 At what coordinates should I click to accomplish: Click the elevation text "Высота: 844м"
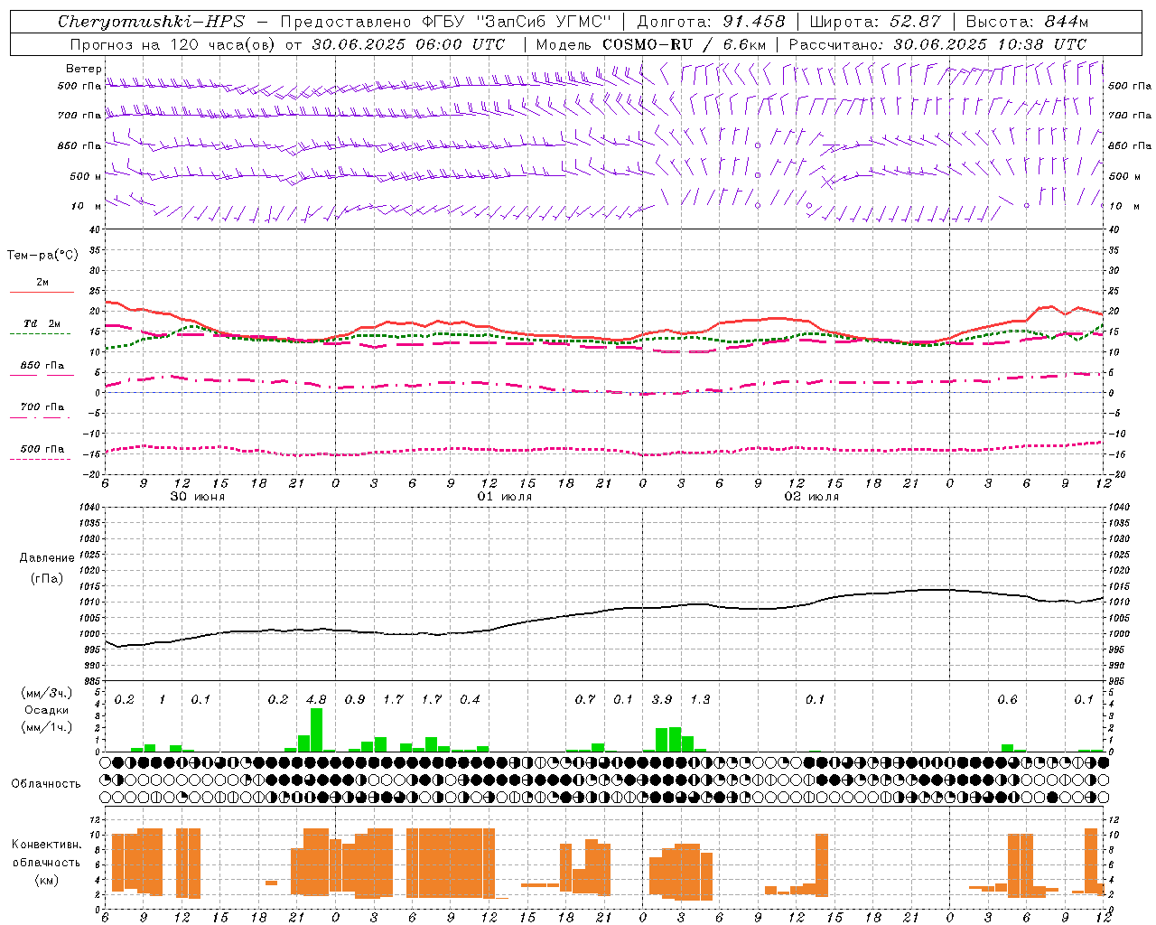click(1027, 22)
